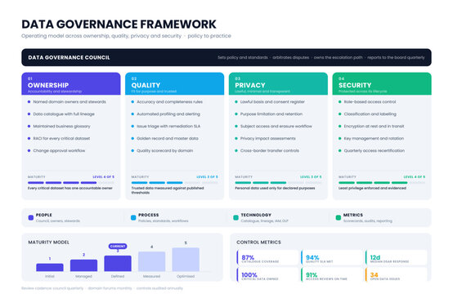
Task: Click 'LEVEL 4 OF 5' label in Security card
Action: point(415,177)
